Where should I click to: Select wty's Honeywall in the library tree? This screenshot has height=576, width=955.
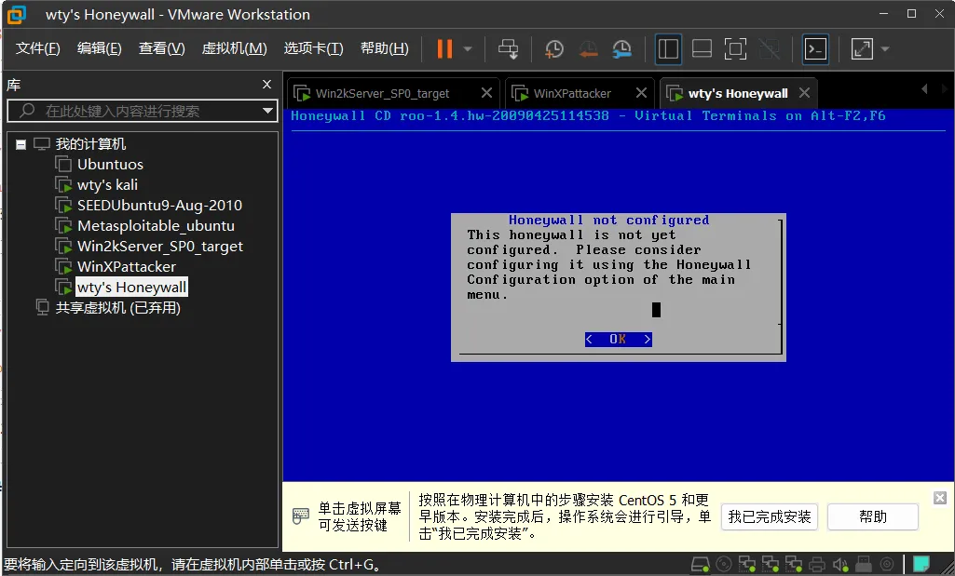pos(131,288)
